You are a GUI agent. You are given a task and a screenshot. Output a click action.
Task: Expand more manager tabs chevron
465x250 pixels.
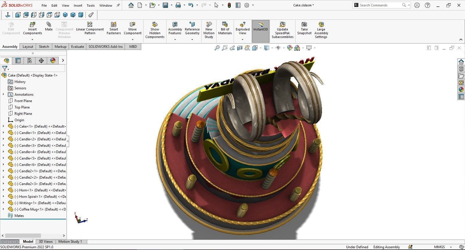coord(63,60)
